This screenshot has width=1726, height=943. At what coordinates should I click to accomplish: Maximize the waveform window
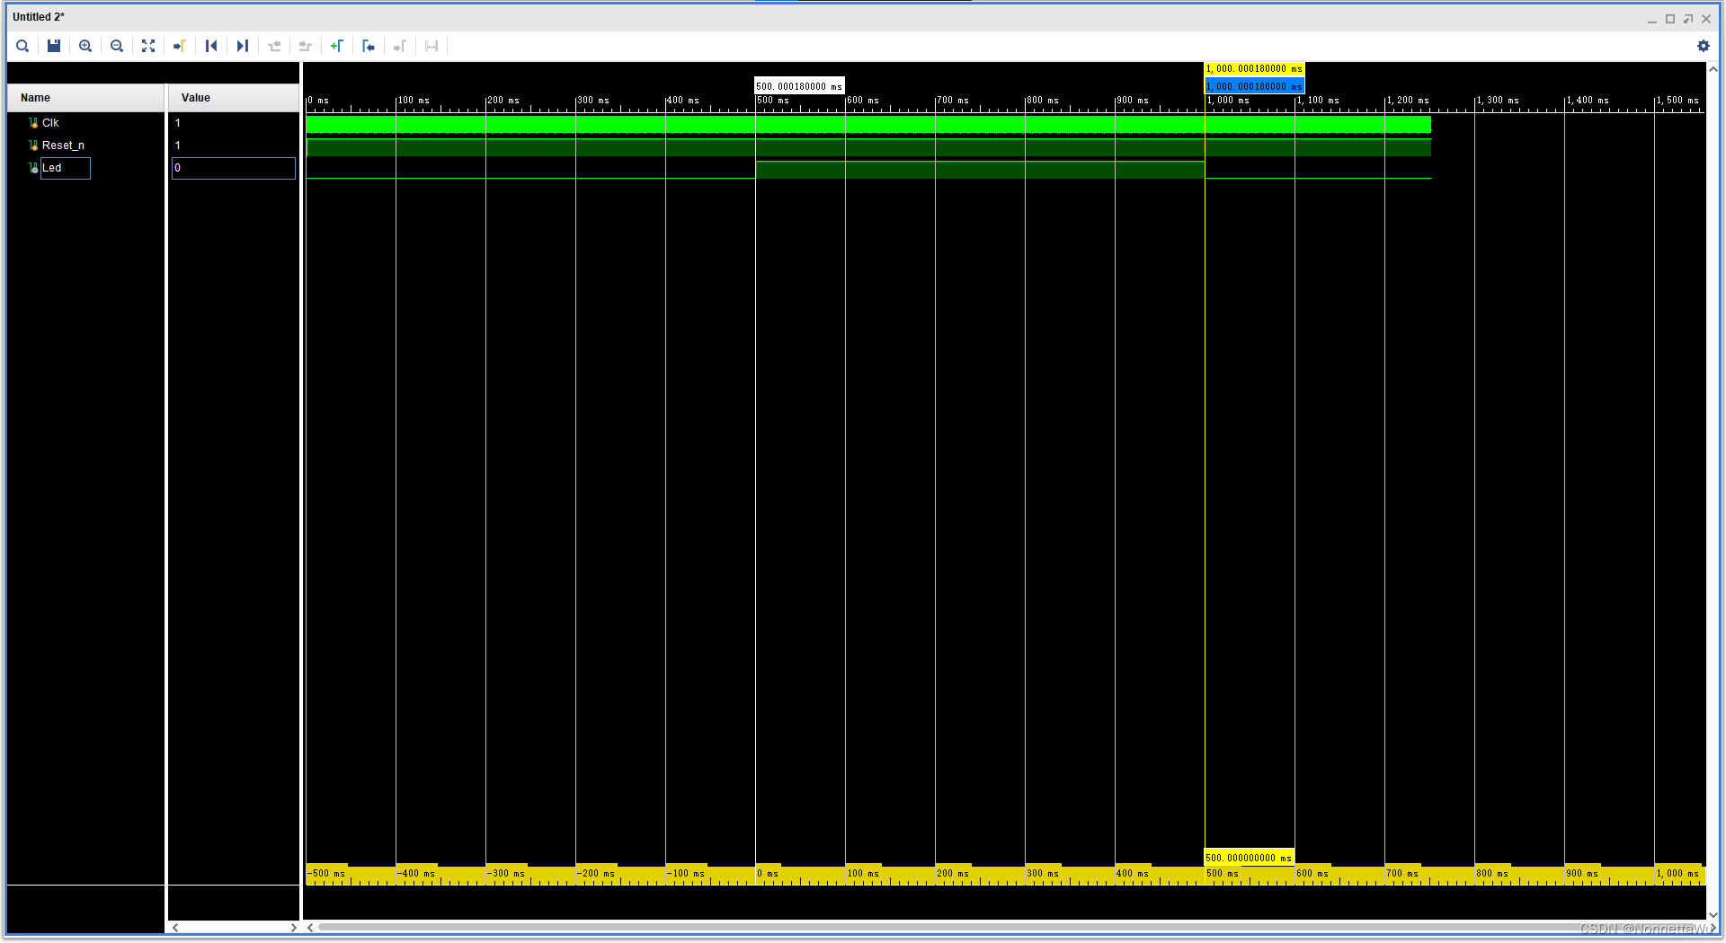point(1670,19)
